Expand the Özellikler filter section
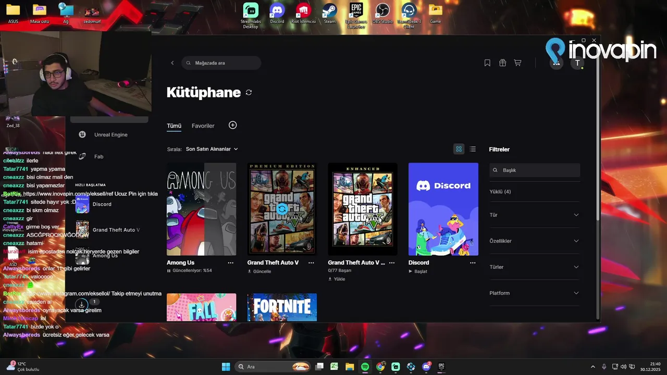667x375 pixels. coord(535,241)
